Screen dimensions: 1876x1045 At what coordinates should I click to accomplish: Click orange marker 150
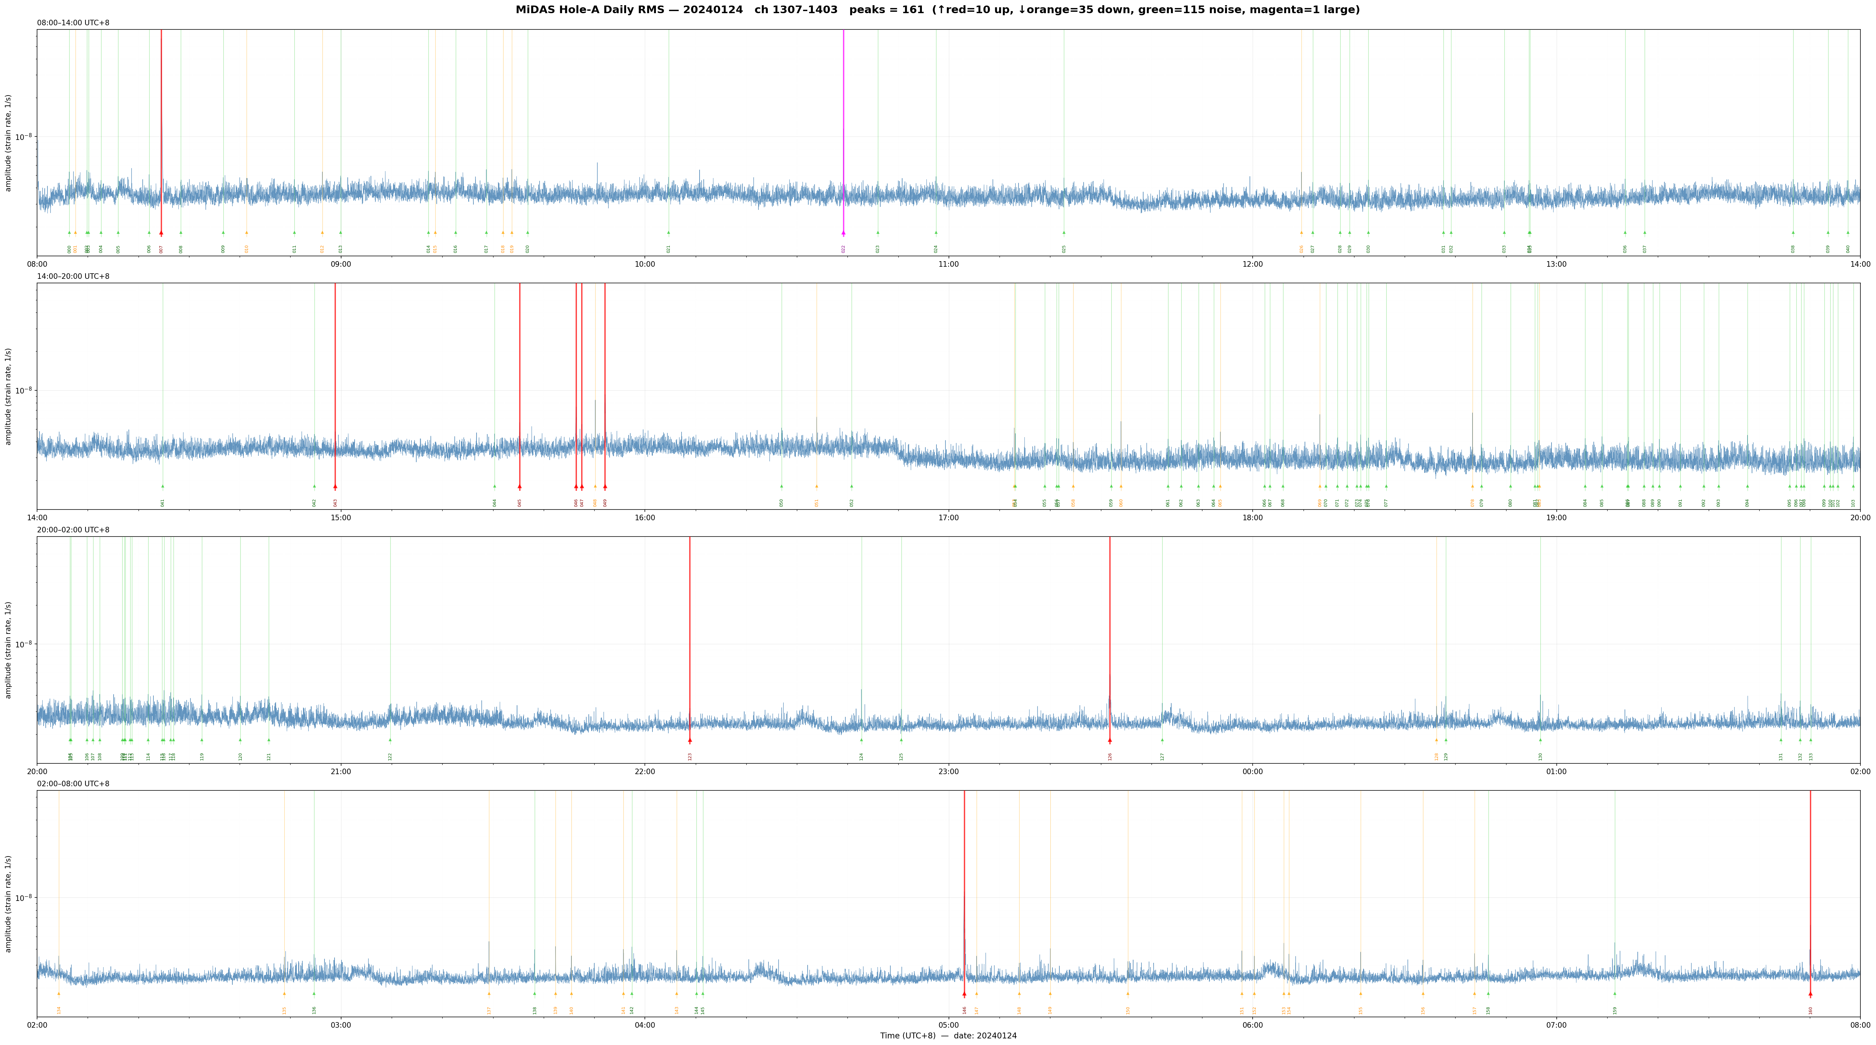tap(1127, 994)
